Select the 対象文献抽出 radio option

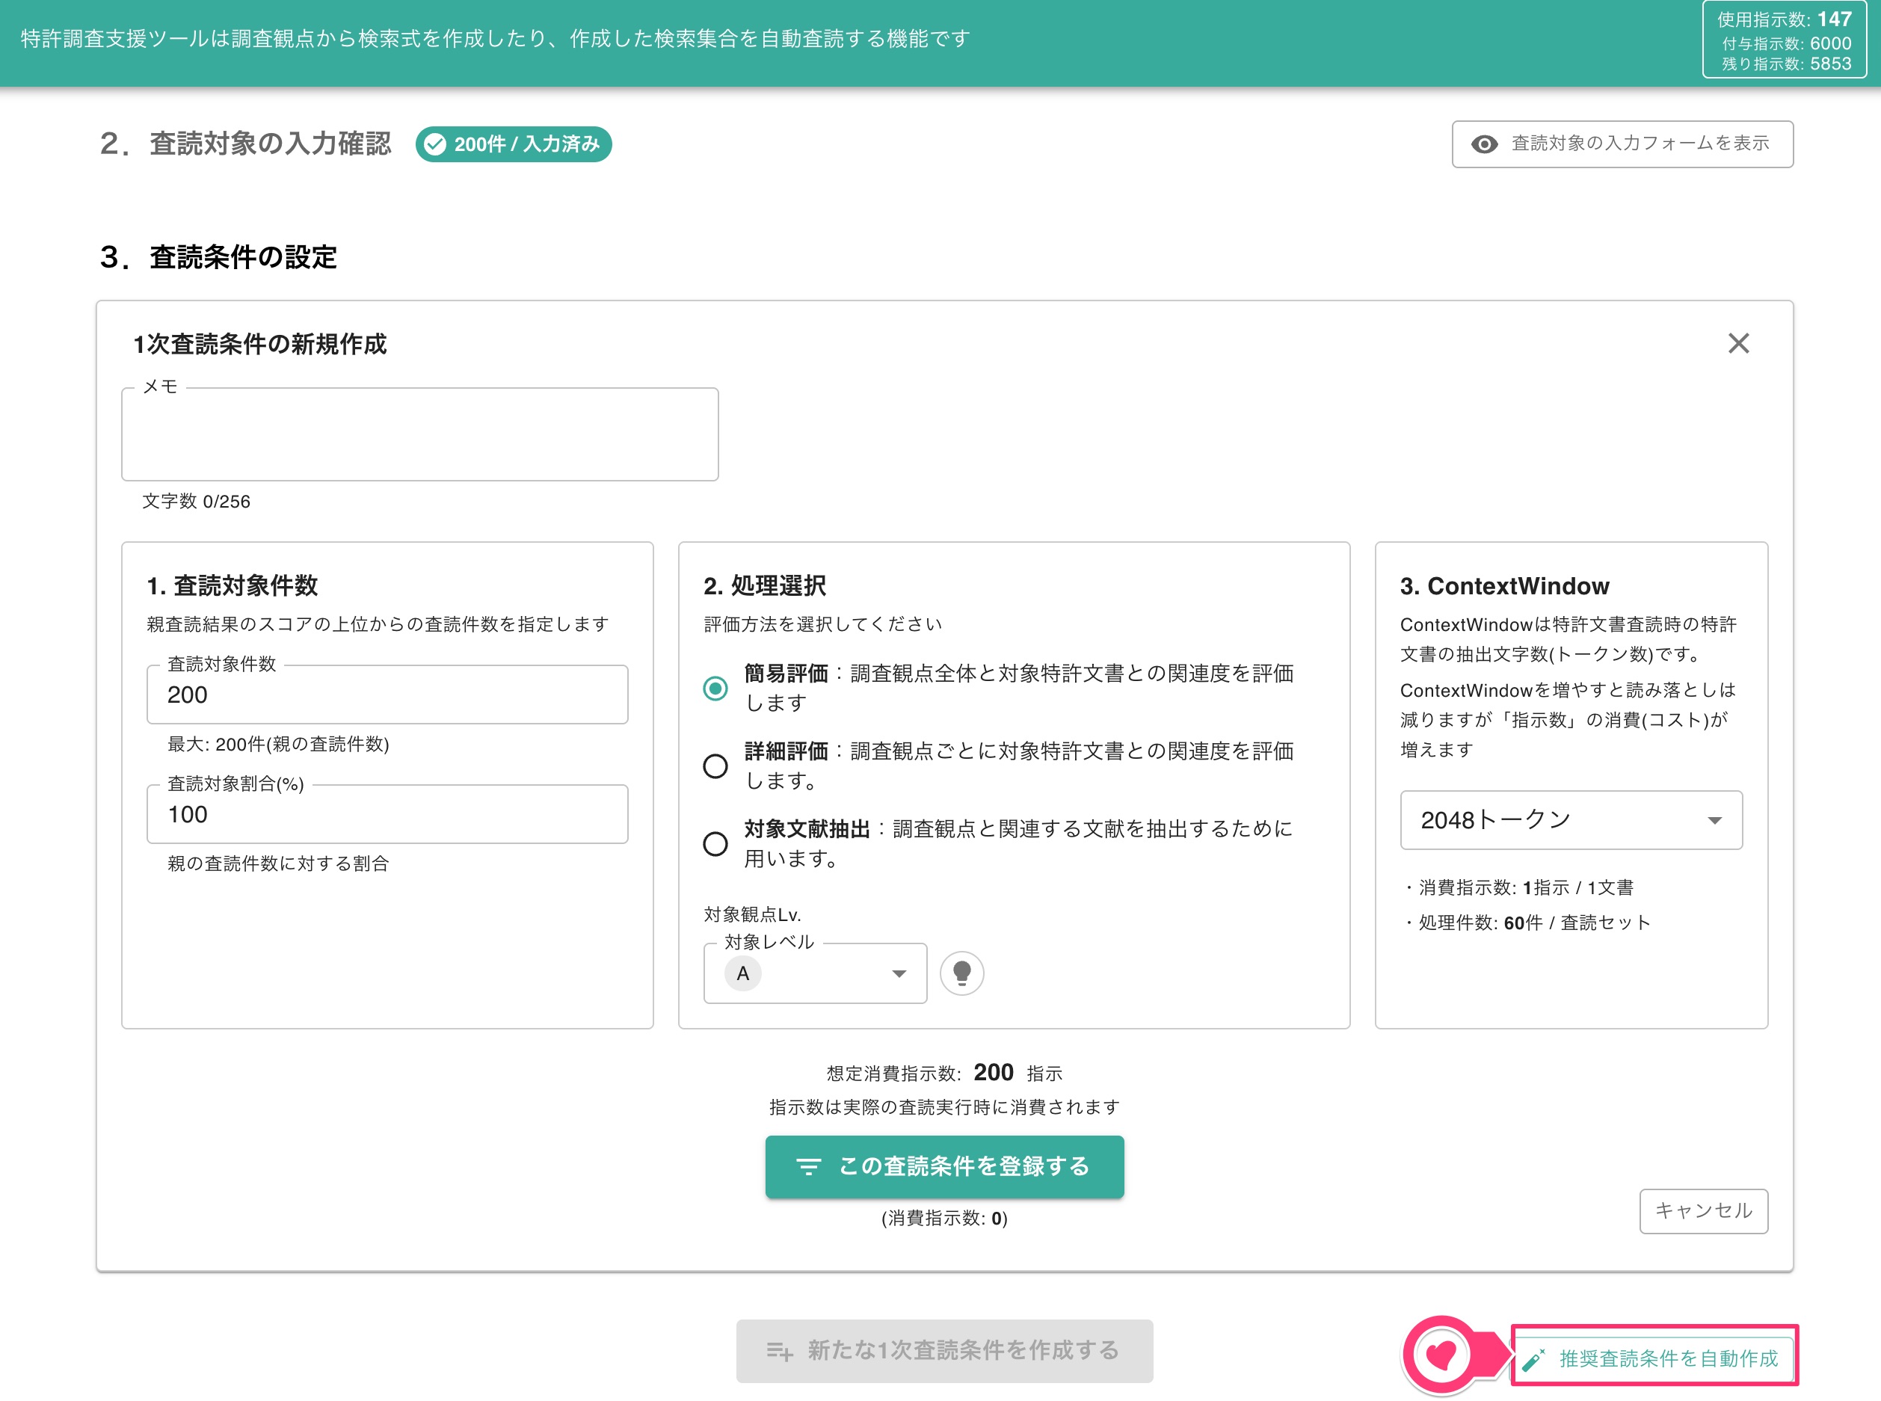click(715, 844)
